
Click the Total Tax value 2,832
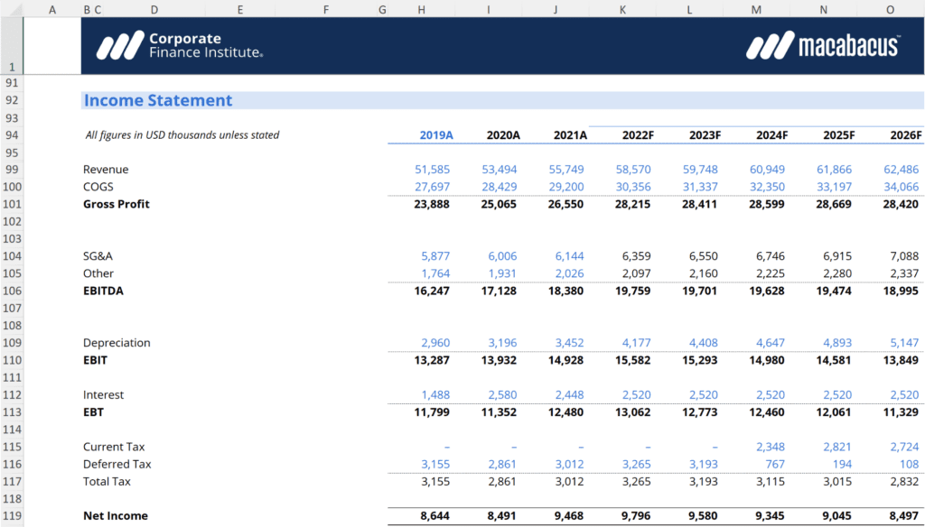[906, 481]
